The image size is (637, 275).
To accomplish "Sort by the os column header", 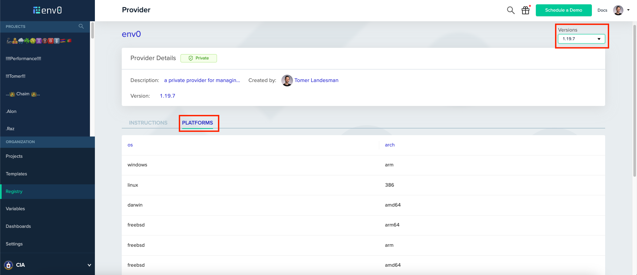I will click(x=130, y=145).
